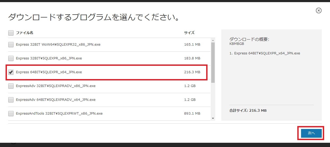This screenshot has height=147, width=330.
Task: Click the ファイル名 column header
Action: tap(24, 33)
